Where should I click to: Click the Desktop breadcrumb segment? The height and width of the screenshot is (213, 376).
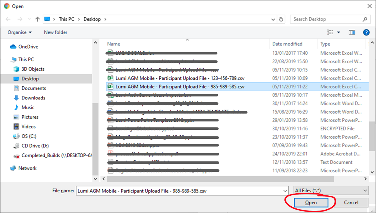(x=92, y=19)
